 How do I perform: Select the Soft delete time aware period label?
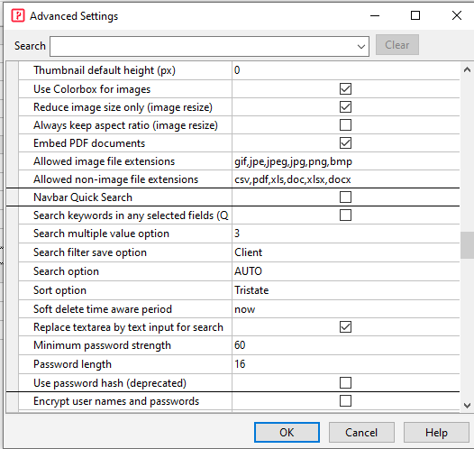tap(103, 309)
